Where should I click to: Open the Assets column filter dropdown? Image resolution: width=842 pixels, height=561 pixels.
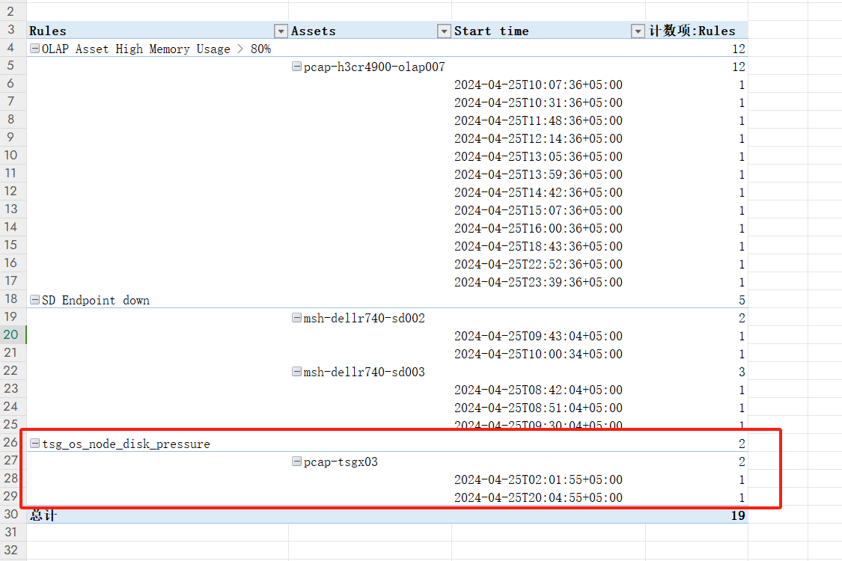pyautogui.click(x=444, y=31)
